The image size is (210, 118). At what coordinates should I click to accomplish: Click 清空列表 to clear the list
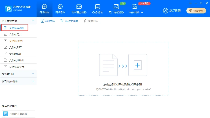coord(91,21)
